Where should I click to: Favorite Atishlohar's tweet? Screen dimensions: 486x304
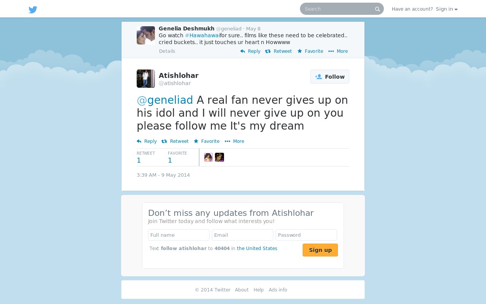pos(207,141)
